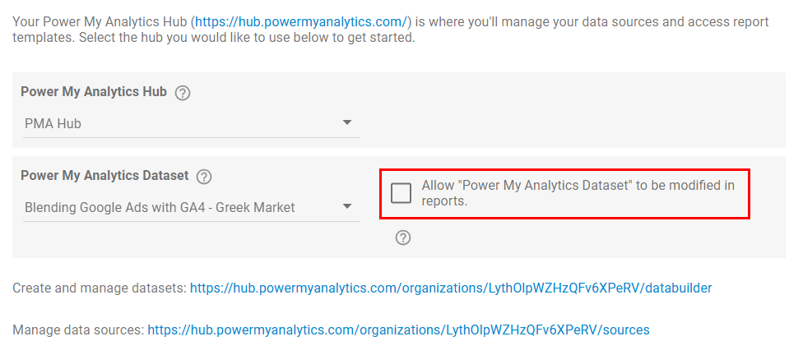The image size is (803, 355).
Task: Open the databuilder link for managing datasets
Action: click(451, 288)
